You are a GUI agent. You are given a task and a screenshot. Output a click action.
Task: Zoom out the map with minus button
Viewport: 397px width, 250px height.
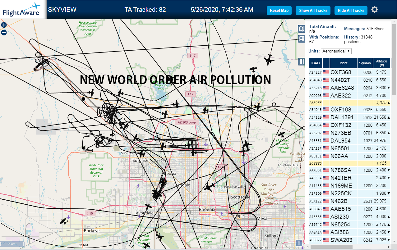tap(4, 32)
